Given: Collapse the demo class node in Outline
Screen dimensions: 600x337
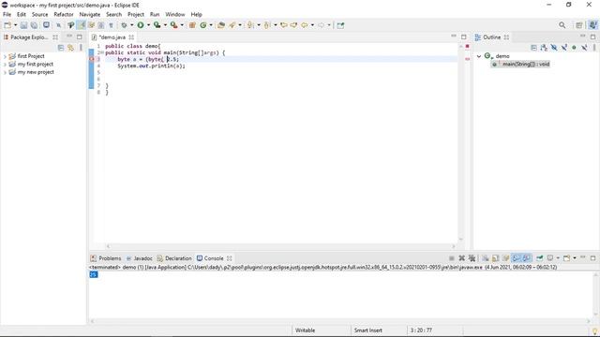Looking at the screenshot, I should 479,56.
